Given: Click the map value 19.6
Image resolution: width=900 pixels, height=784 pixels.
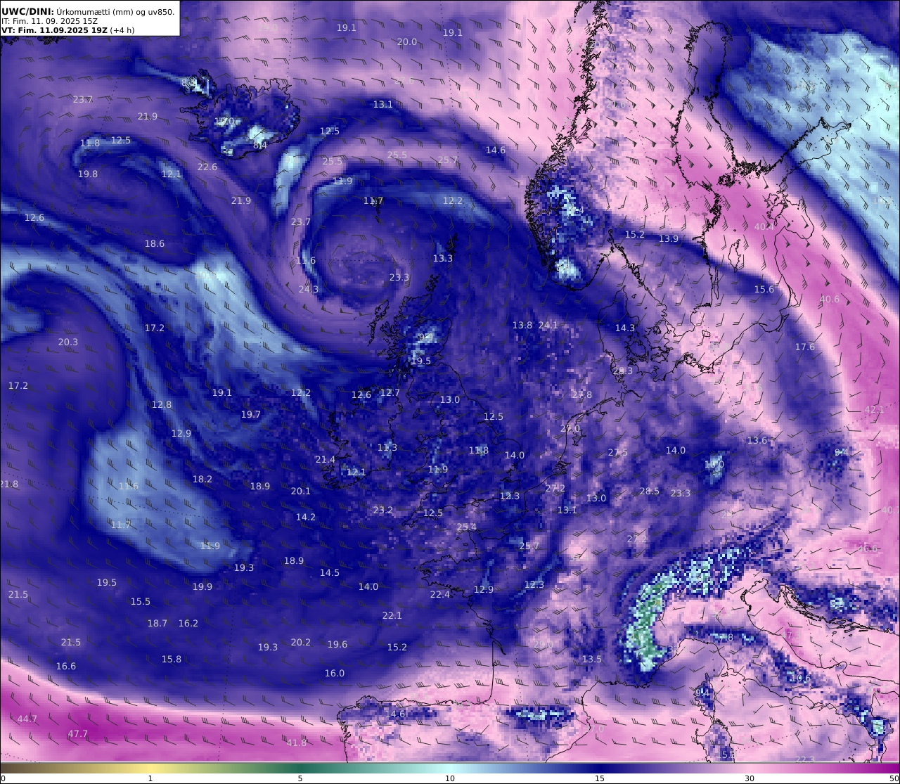Looking at the screenshot, I should point(337,645).
